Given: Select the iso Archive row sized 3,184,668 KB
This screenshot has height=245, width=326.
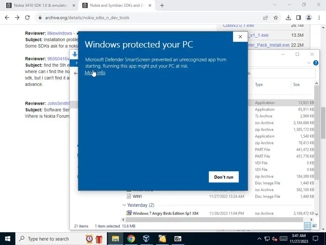Looking at the screenshot, I should click(x=281, y=123).
